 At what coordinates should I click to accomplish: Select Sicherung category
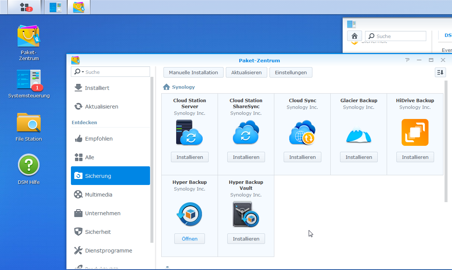point(110,176)
